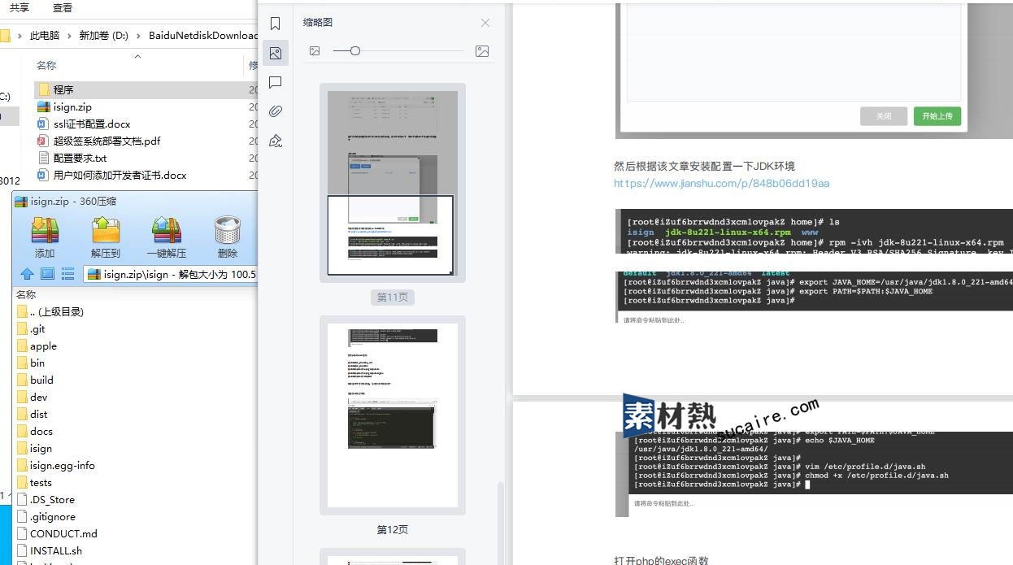Open the 查看 ribbon tab in File Explorer
The height and width of the screenshot is (565, 1013).
point(63,7)
